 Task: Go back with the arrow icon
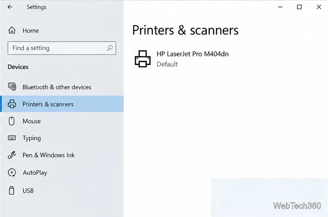10,7
